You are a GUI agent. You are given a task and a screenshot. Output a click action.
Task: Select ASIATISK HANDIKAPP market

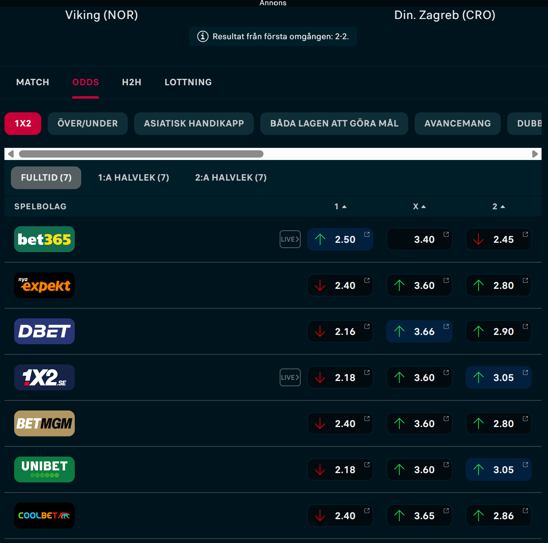pos(194,124)
